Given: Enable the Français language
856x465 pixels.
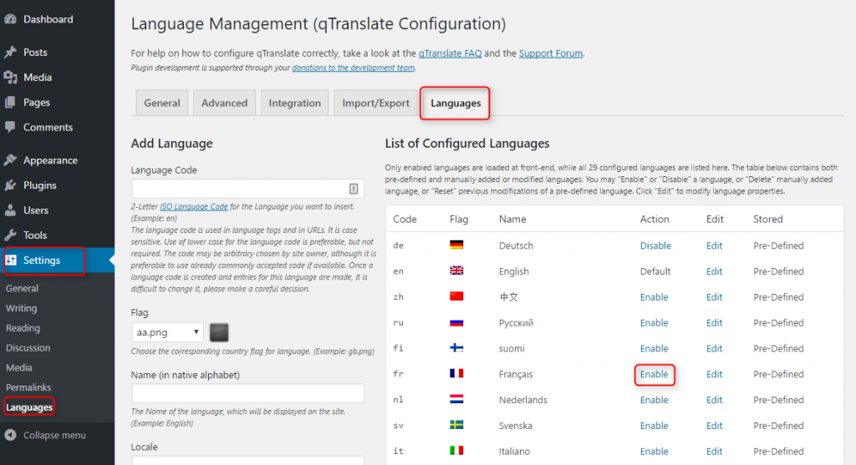Looking at the screenshot, I should coord(654,374).
